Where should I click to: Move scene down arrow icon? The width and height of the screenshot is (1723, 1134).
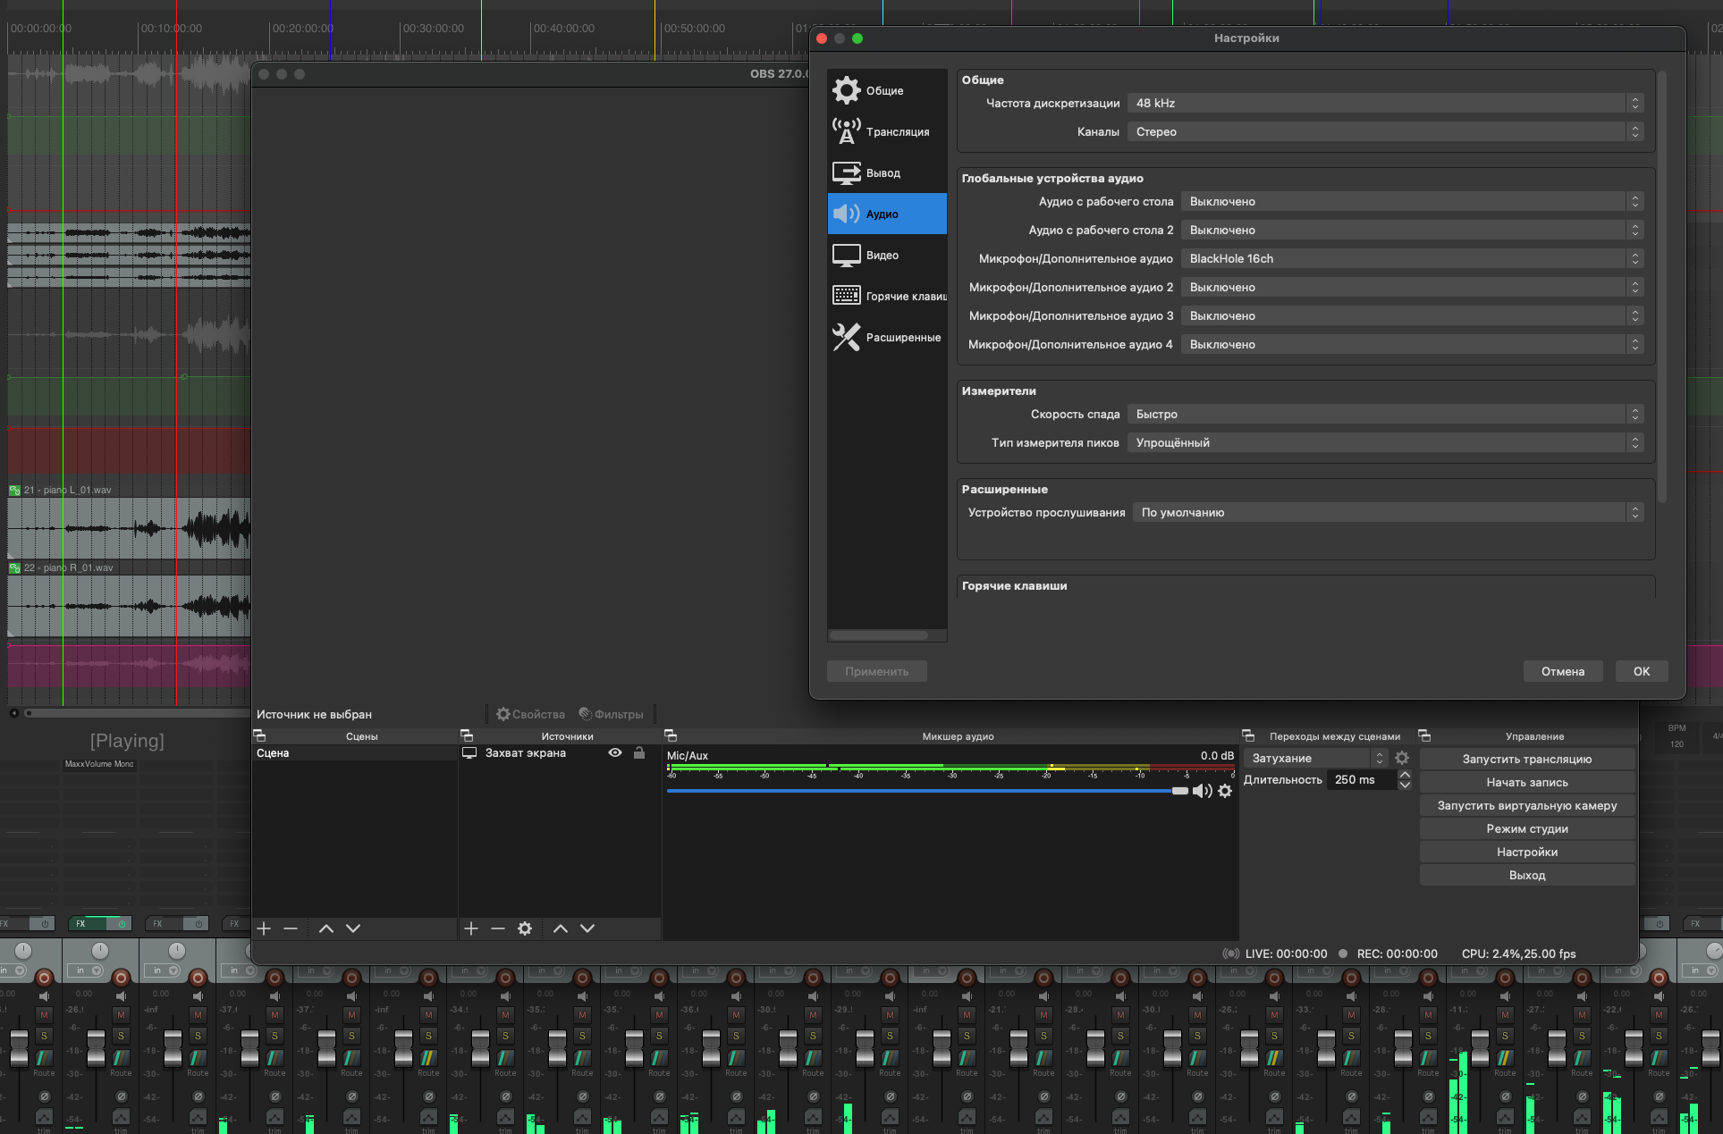pos(353,928)
